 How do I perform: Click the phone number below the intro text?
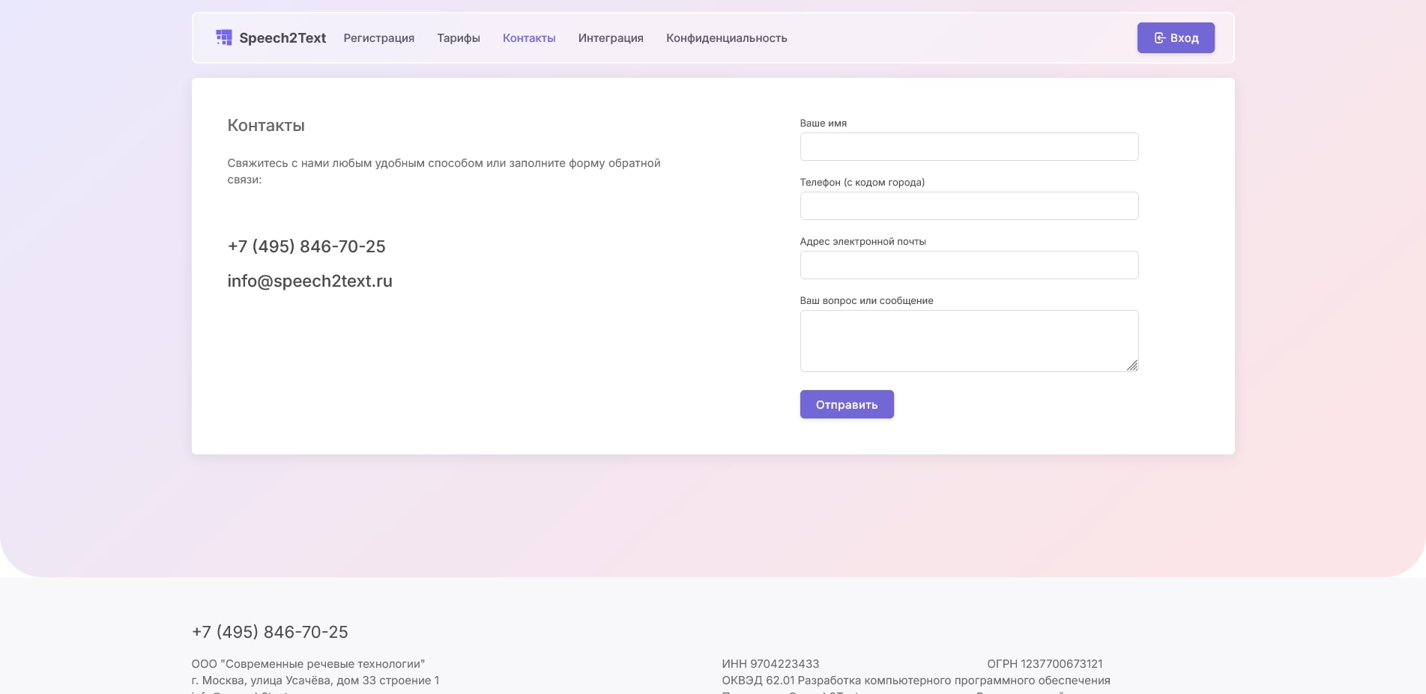306,246
